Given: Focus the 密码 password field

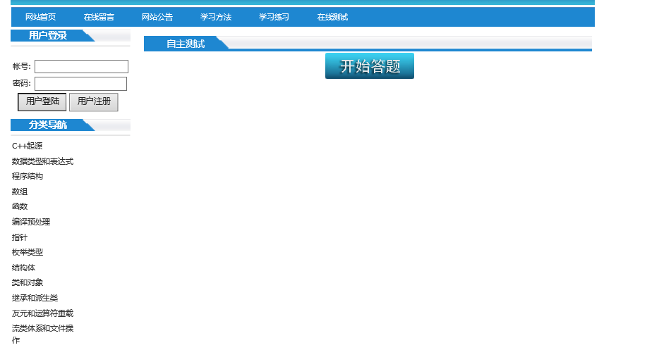Looking at the screenshot, I should click(x=81, y=84).
